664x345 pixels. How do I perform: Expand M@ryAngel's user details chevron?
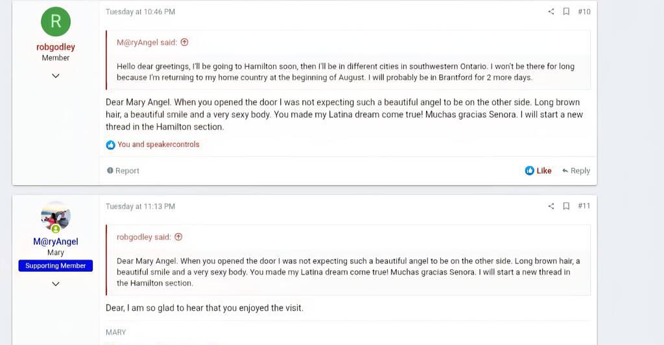click(x=56, y=284)
